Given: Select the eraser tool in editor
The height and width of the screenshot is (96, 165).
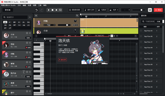Looking at the screenshot, I should tap(114, 36).
